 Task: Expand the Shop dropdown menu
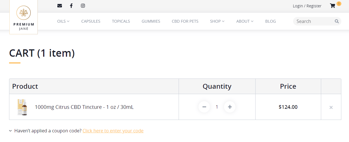point(217,21)
